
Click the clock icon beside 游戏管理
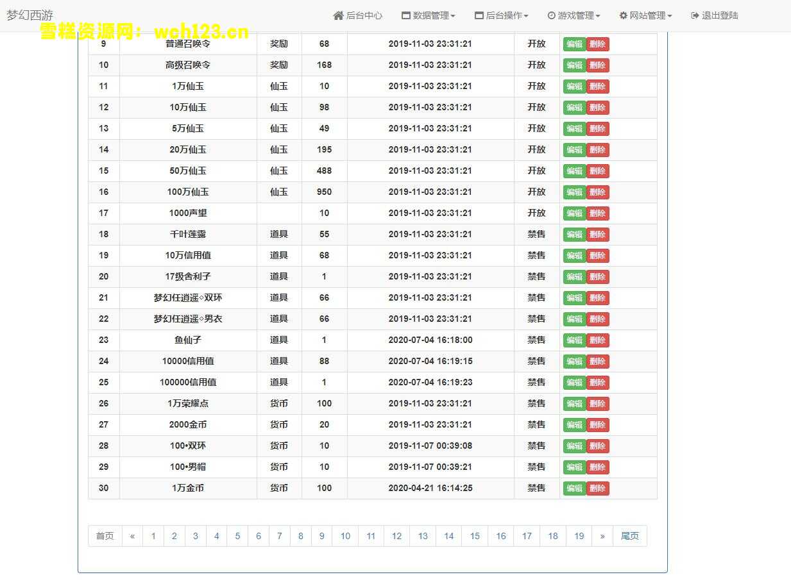click(551, 15)
